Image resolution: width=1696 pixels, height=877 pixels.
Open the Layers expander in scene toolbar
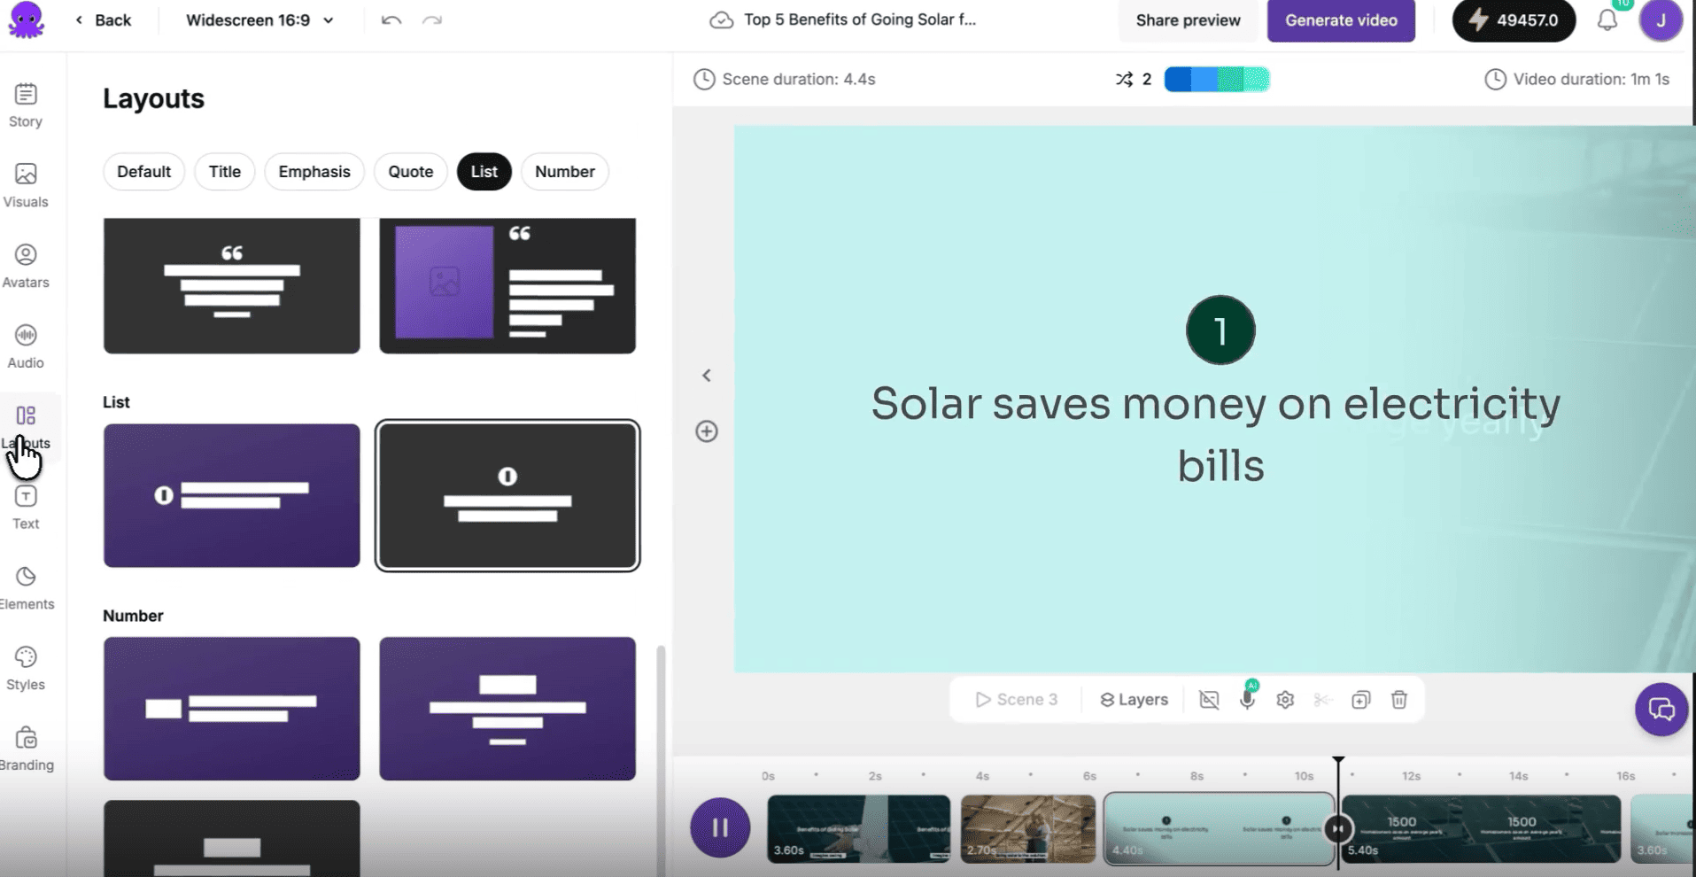click(1135, 700)
